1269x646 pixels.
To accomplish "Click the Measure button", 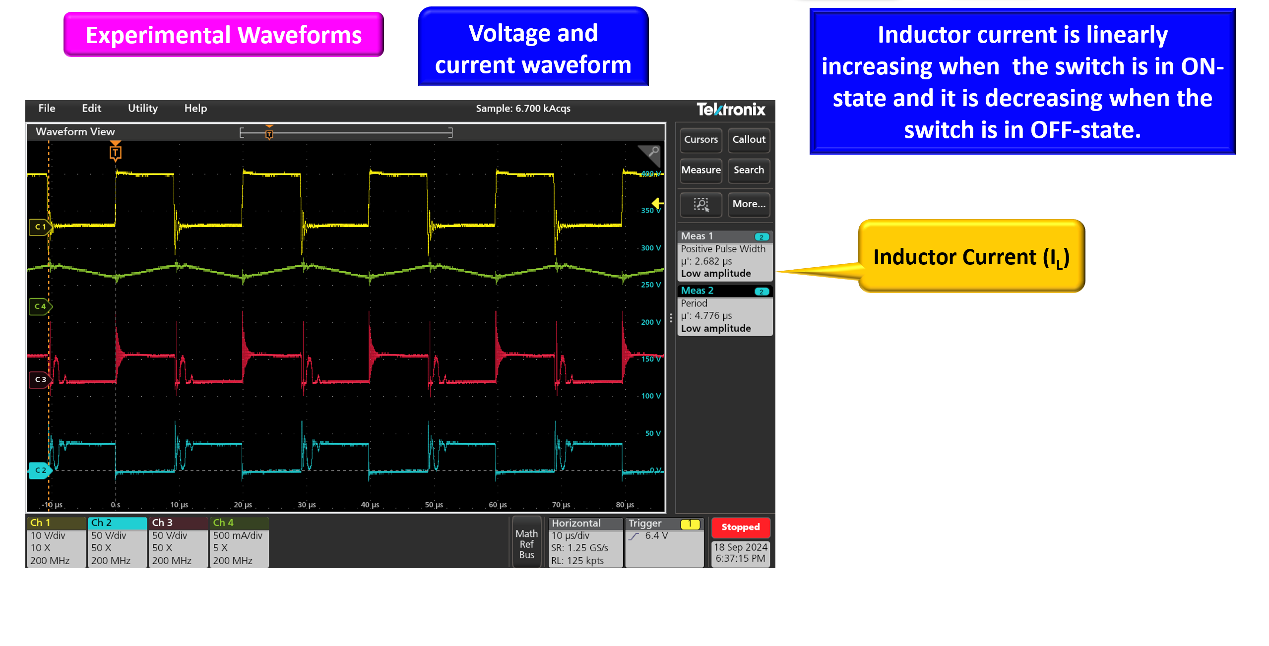I will [x=700, y=170].
